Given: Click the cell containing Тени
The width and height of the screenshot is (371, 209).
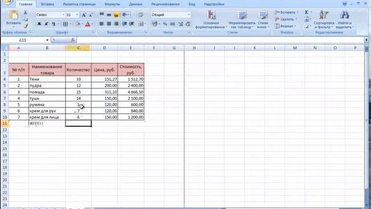Looking at the screenshot, I should coord(47,80).
